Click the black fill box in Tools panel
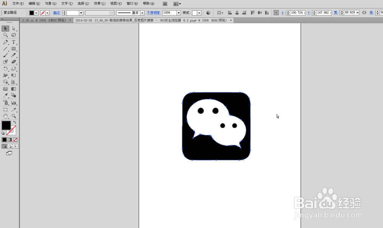The image size is (383, 228). click(x=6, y=125)
